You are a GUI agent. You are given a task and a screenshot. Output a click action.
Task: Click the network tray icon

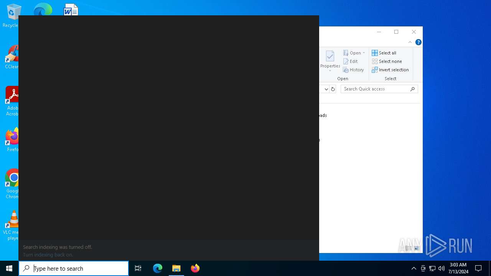click(432, 268)
